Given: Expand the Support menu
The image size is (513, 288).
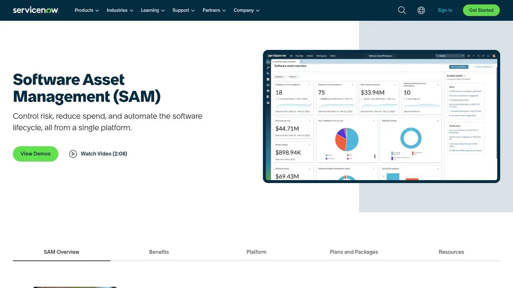Looking at the screenshot, I should (183, 10).
